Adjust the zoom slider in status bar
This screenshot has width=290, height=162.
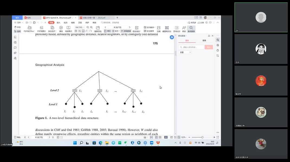(x=202, y=137)
